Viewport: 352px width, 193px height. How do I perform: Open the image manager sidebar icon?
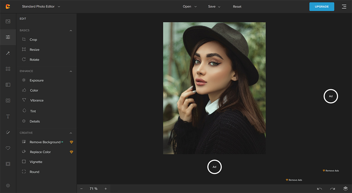8,21
